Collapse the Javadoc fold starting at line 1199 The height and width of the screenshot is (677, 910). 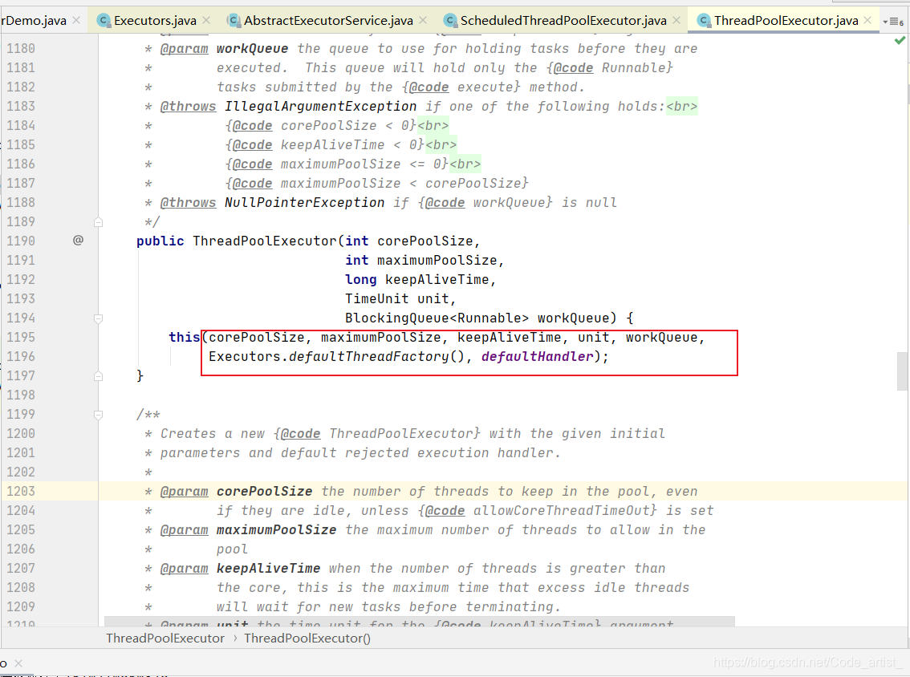point(98,415)
